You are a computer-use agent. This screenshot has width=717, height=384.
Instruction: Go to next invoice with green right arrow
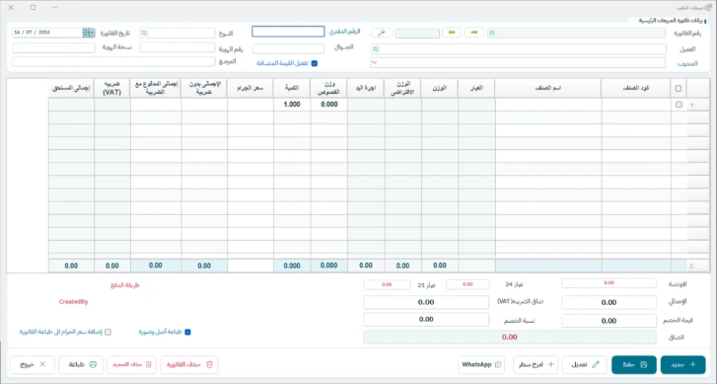click(474, 32)
